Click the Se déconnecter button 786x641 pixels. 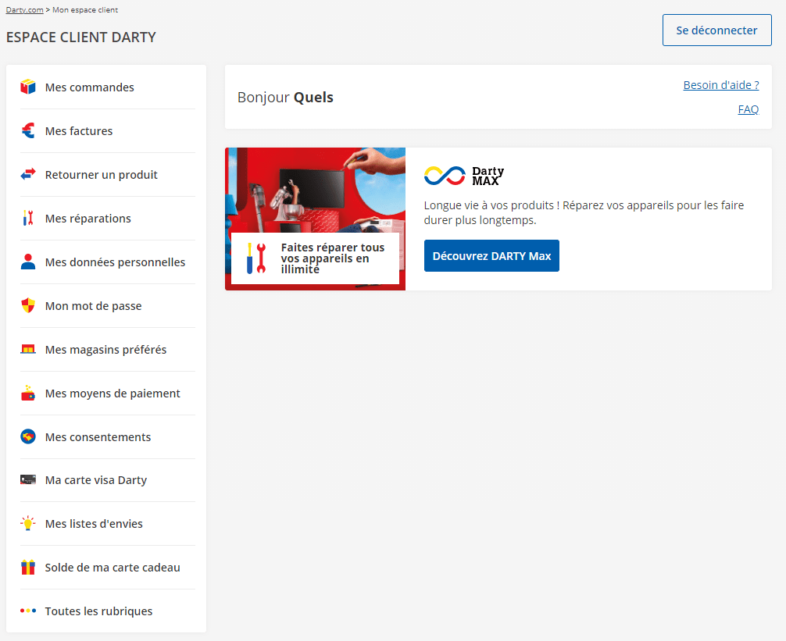coord(716,30)
